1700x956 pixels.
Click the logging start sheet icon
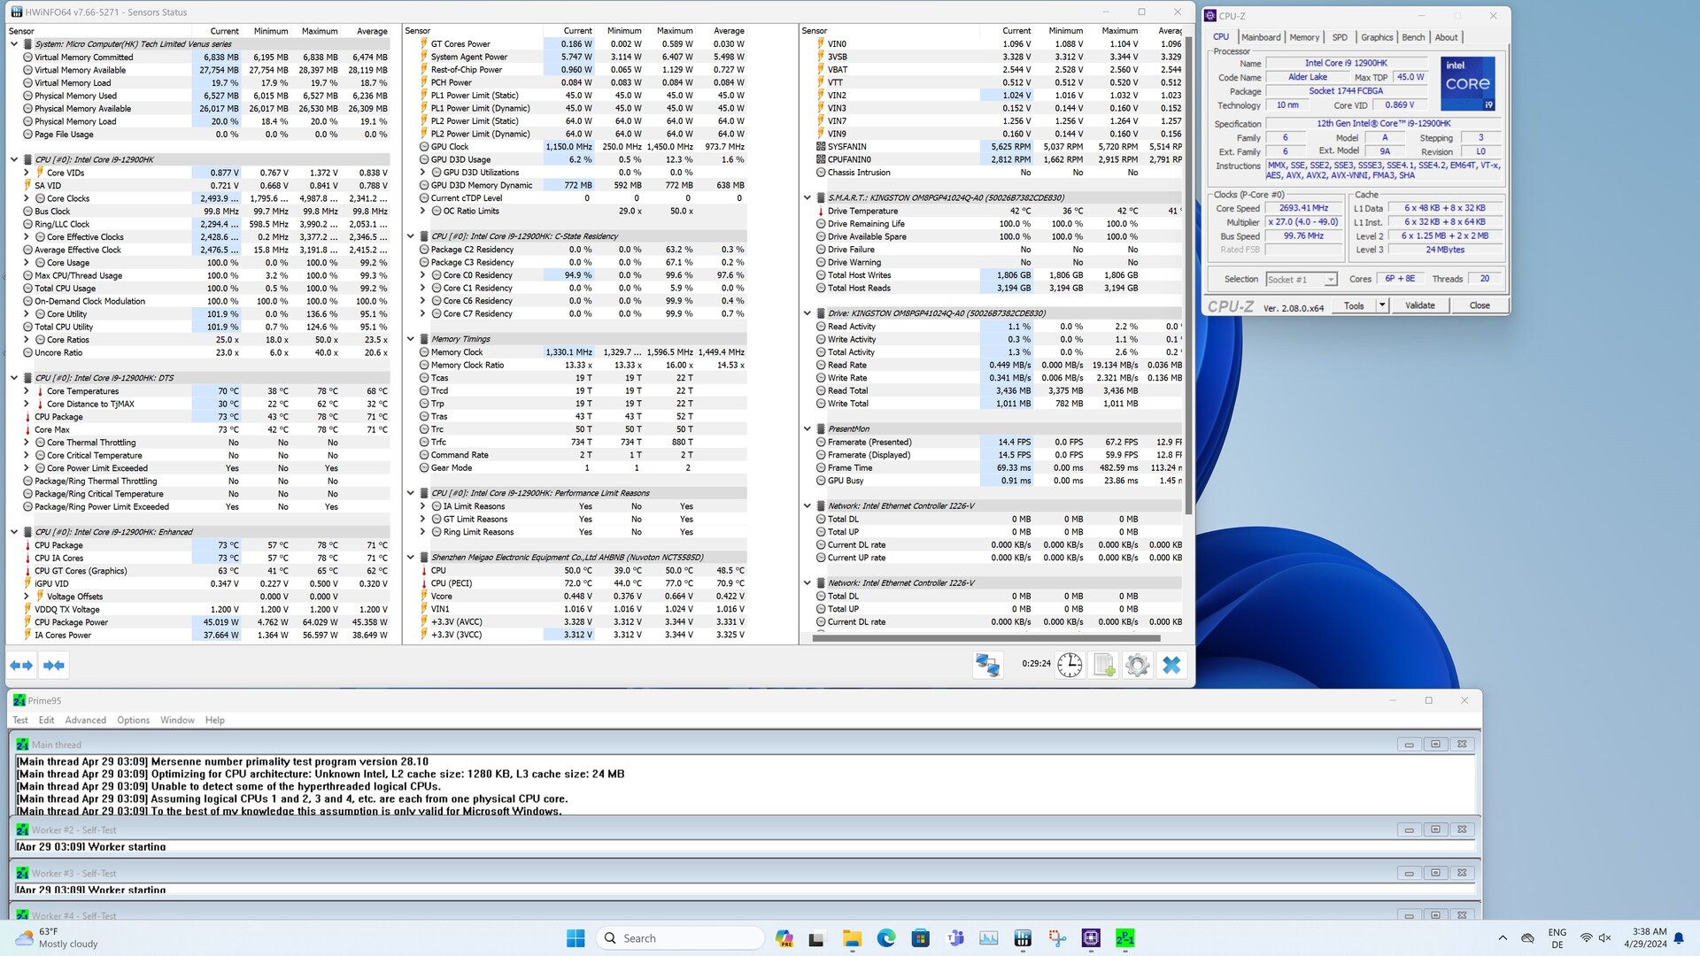(1103, 665)
